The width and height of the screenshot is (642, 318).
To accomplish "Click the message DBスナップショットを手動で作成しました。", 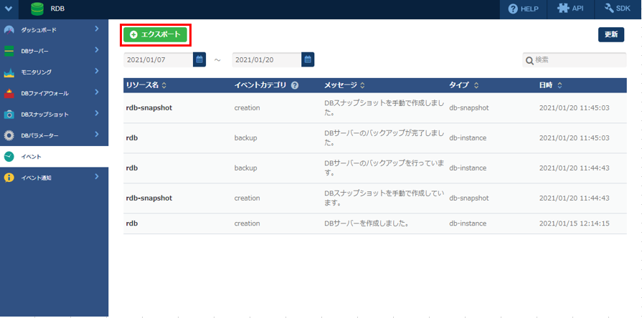I will pyautogui.click(x=384, y=108).
